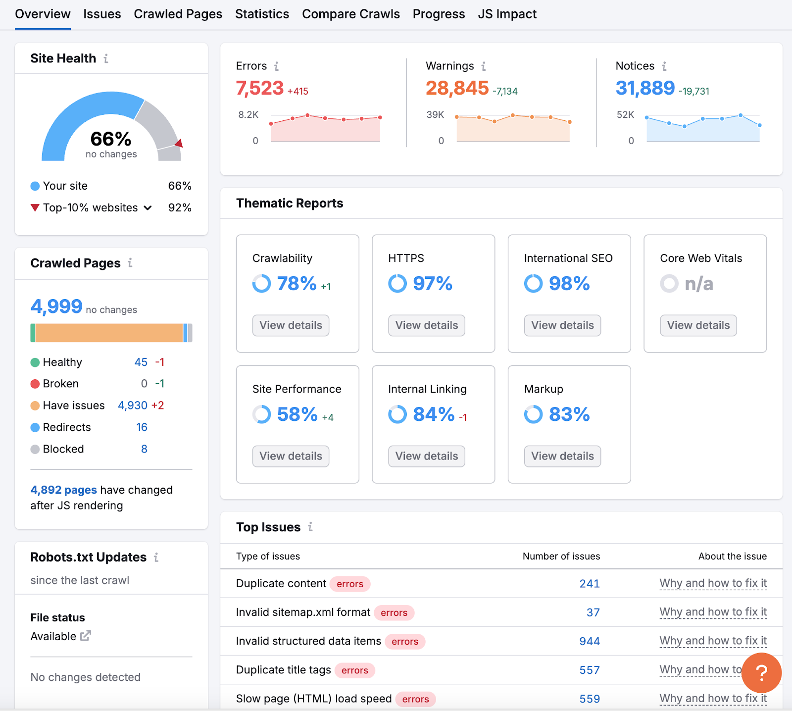Screen dimensions: 792x711
Task: Click the green Healthy bar segment
Action: click(33, 333)
